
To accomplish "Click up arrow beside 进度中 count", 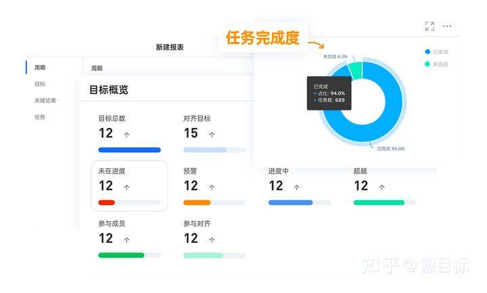I will coord(296,187).
